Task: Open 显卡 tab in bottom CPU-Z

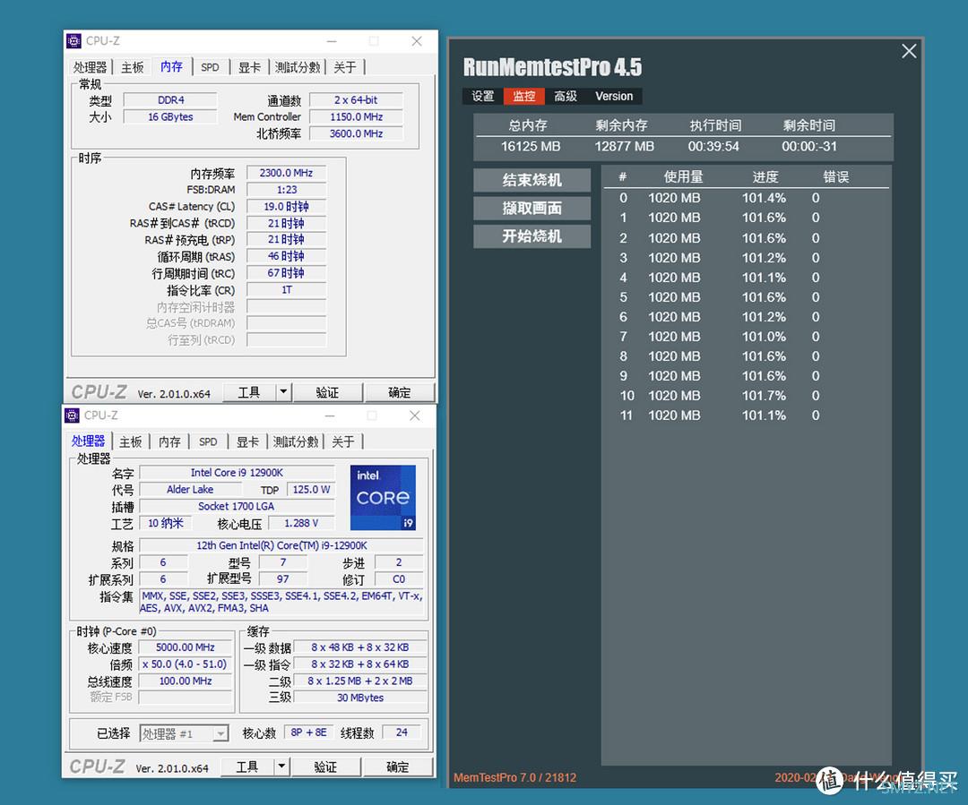Action: click(247, 441)
